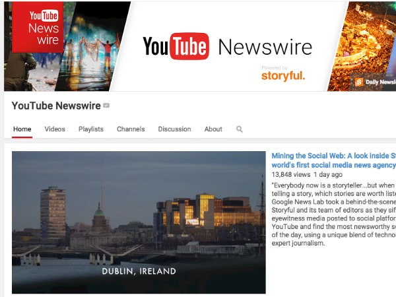396x297 pixels.
Task: Click the storyful. logo in banner
Action: point(283,75)
